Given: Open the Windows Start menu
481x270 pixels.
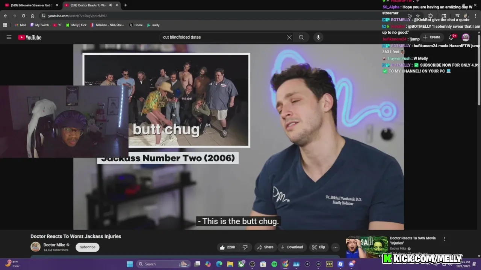Looking at the screenshot, I should [x=130, y=264].
